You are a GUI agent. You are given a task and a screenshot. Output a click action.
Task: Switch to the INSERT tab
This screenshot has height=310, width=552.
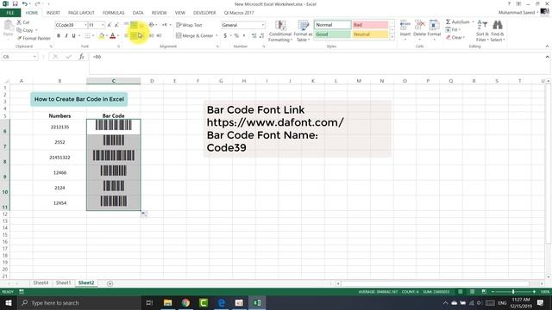click(53, 13)
